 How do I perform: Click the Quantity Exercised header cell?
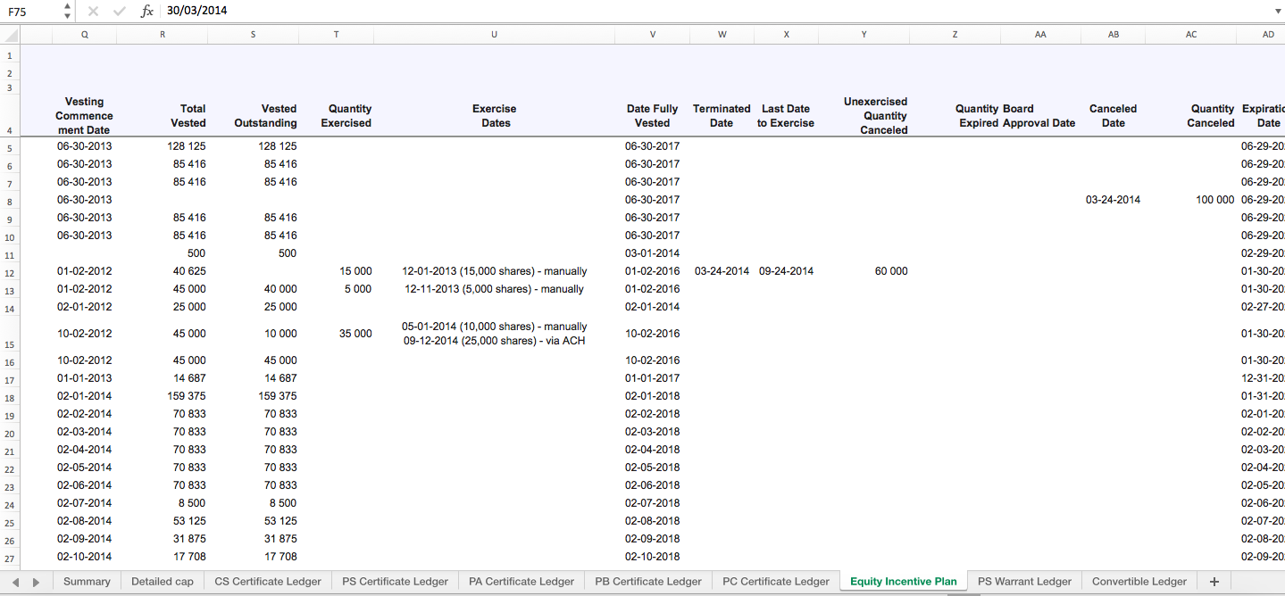[336, 116]
